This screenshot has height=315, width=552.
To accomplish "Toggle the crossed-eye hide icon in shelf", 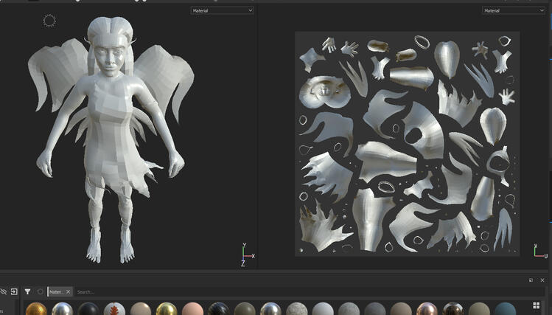I will coord(3,292).
